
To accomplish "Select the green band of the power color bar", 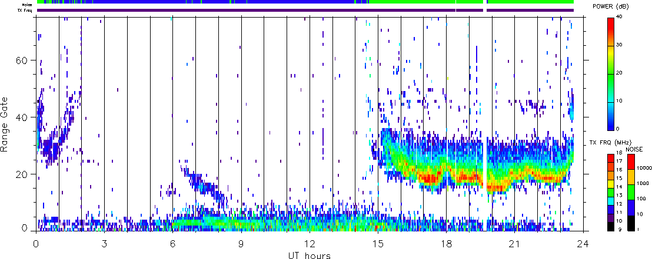I will pos(611,88).
